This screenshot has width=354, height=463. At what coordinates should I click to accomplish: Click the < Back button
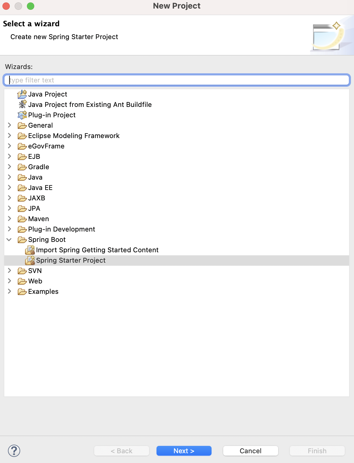[x=122, y=451]
